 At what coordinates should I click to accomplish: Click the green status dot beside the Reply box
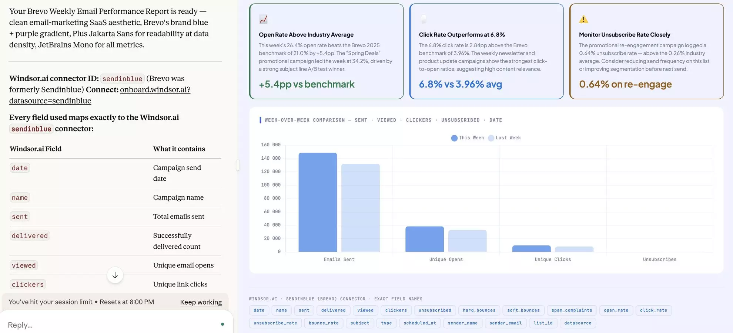tap(222, 324)
